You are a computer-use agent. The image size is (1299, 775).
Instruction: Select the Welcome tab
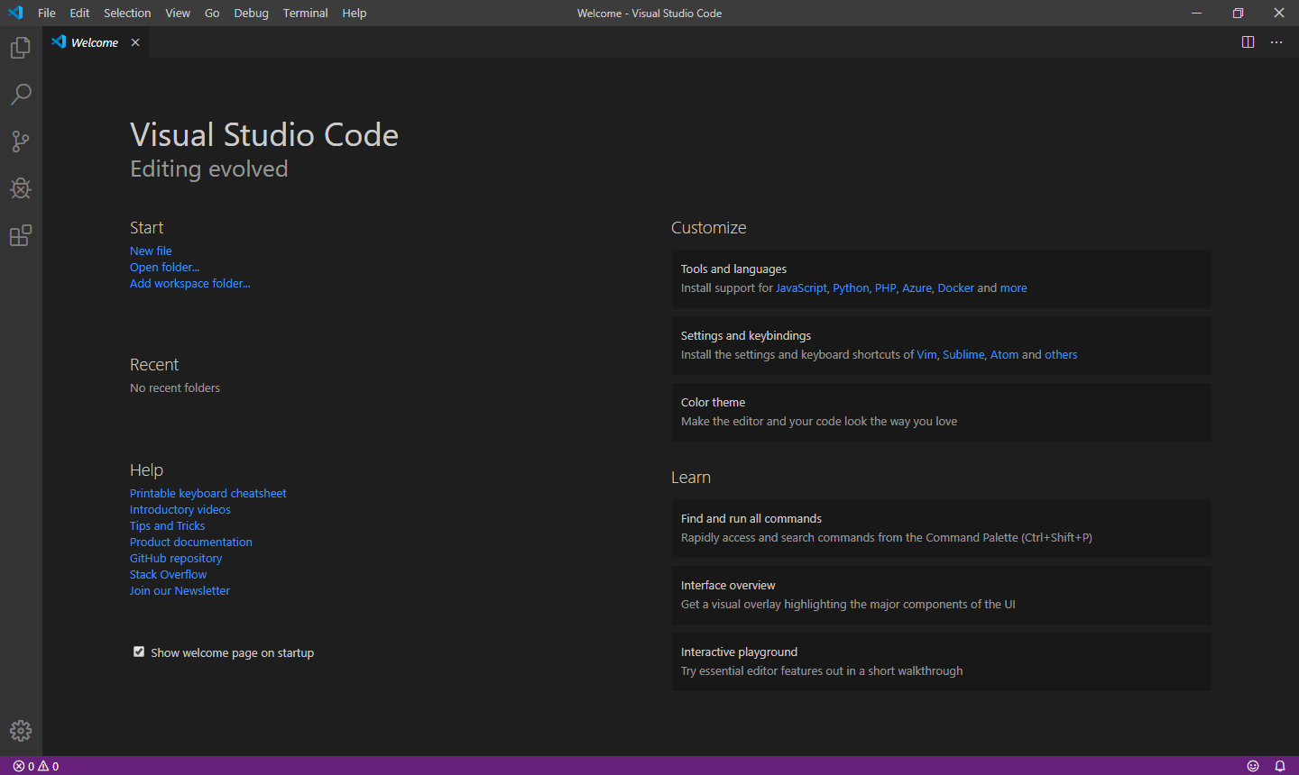pos(95,42)
